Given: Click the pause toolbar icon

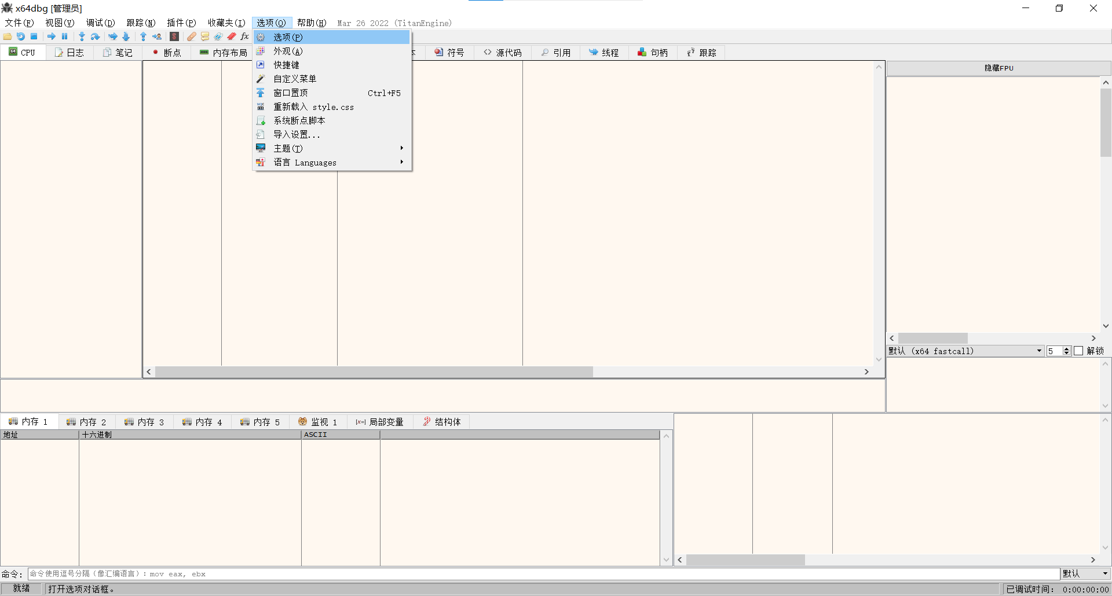Looking at the screenshot, I should pos(65,36).
